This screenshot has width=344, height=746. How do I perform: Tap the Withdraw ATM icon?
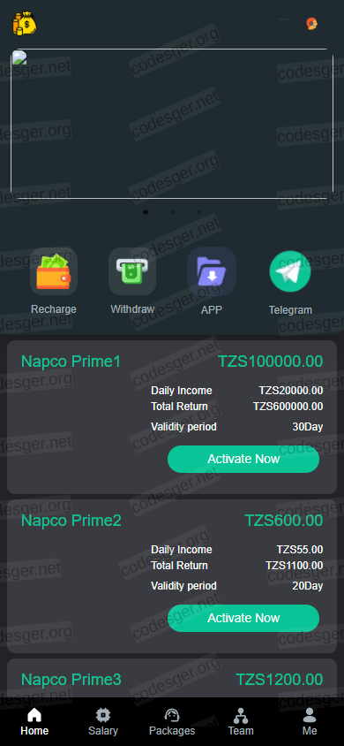(x=132, y=271)
